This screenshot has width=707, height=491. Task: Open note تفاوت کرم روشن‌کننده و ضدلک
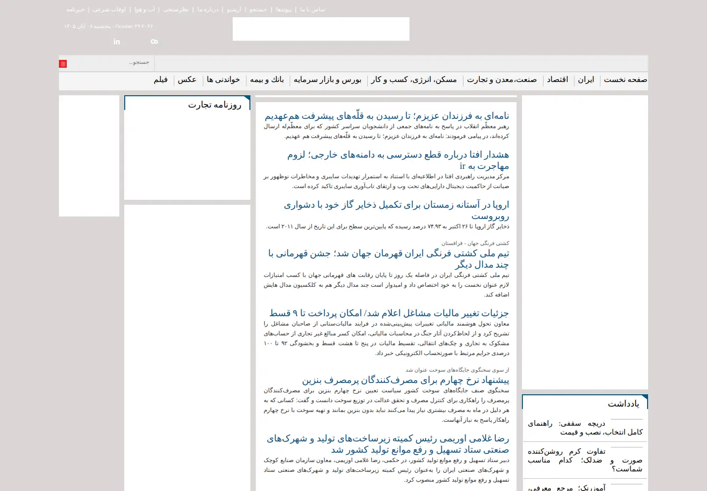585,460
